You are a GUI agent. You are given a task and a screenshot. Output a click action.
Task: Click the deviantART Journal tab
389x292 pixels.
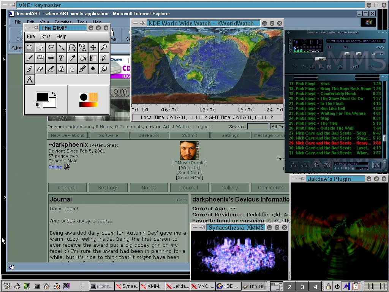(x=189, y=188)
